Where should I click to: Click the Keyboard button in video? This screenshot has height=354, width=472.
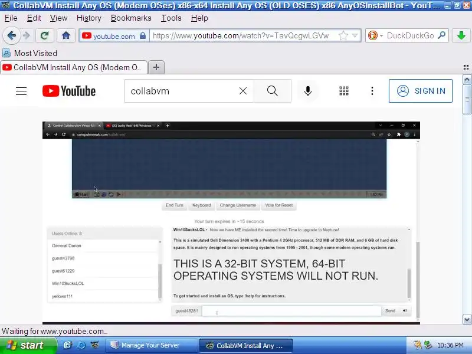click(201, 205)
